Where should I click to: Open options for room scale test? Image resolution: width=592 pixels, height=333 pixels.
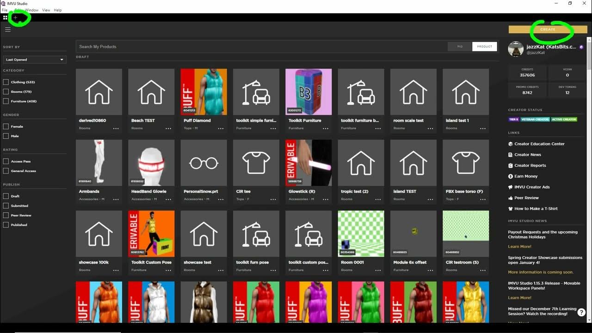pos(431,129)
